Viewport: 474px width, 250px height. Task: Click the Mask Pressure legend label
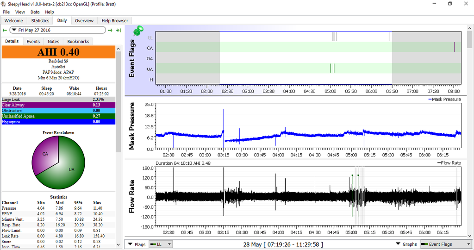[445, 99]
